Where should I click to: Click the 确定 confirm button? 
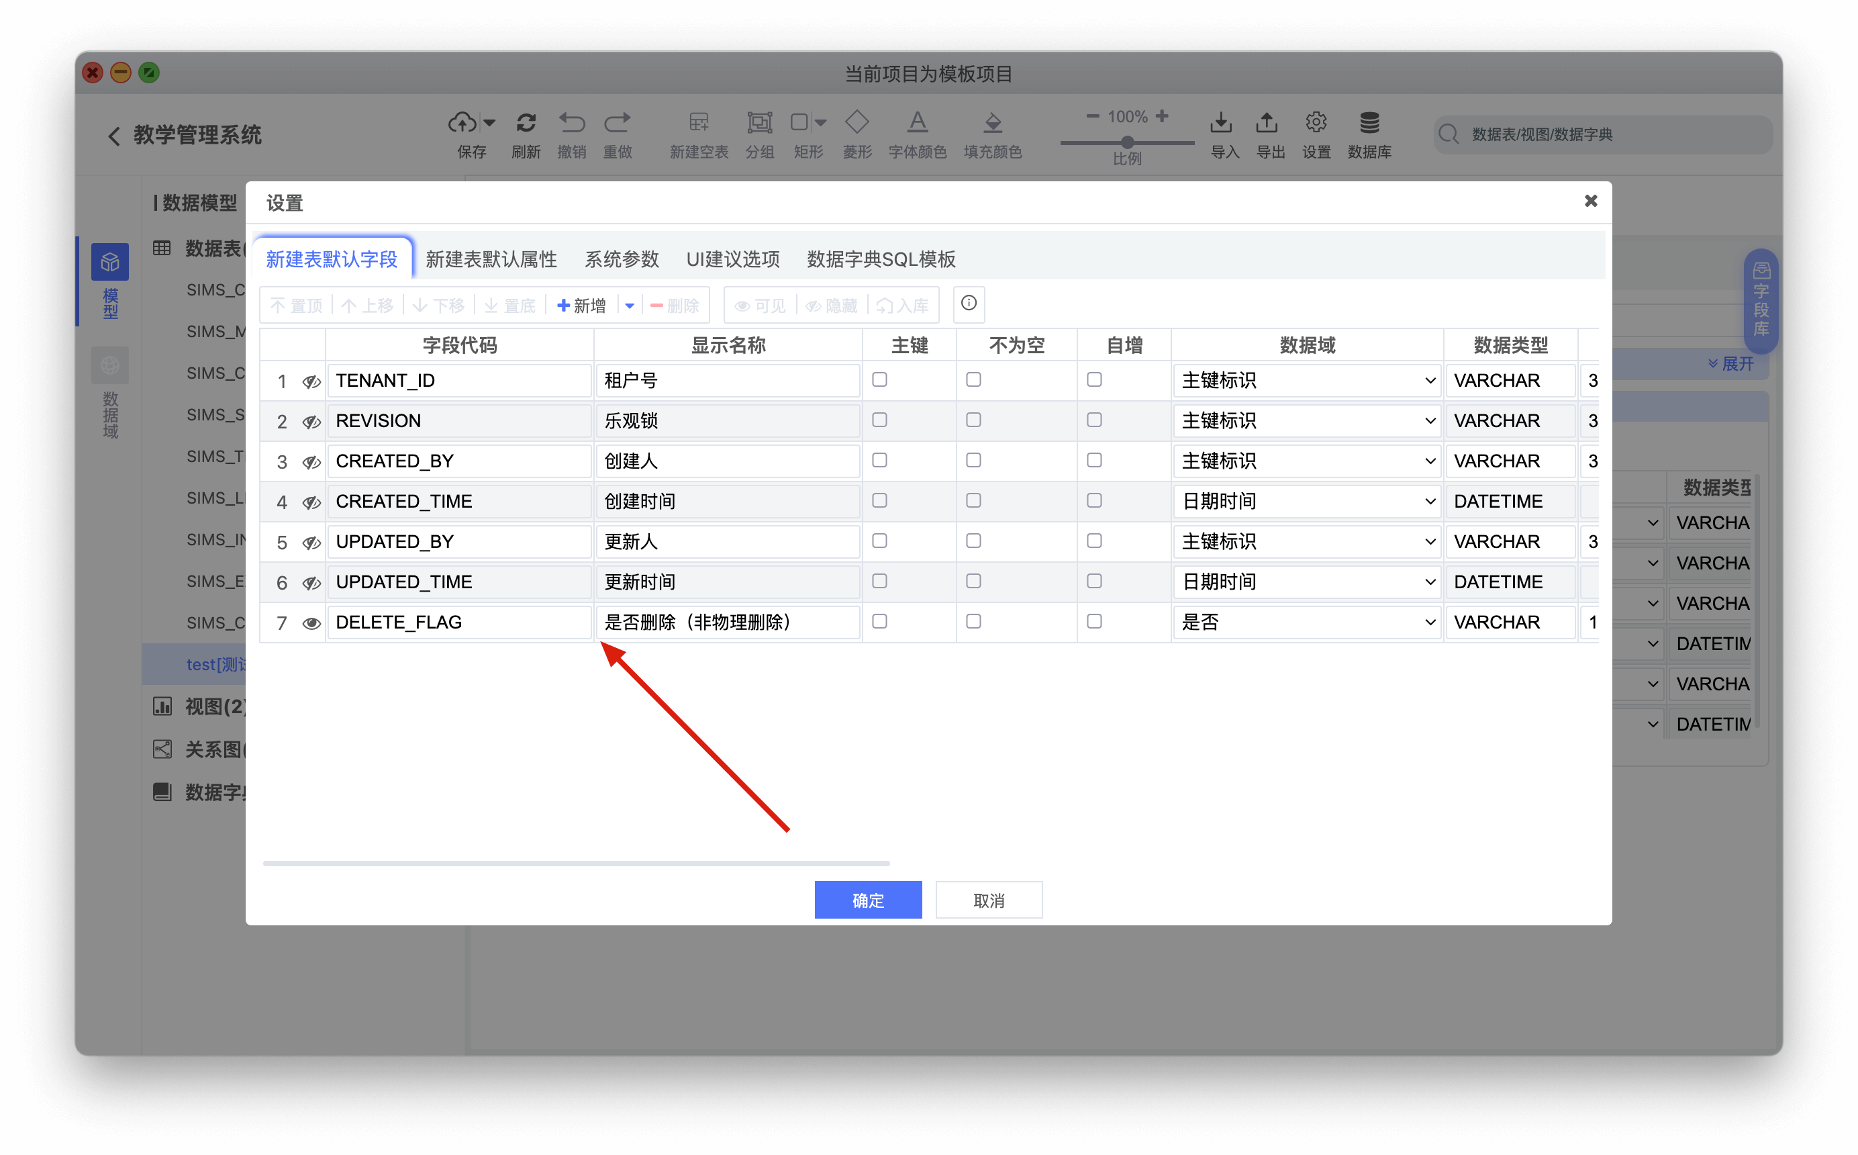pos(868,900)
